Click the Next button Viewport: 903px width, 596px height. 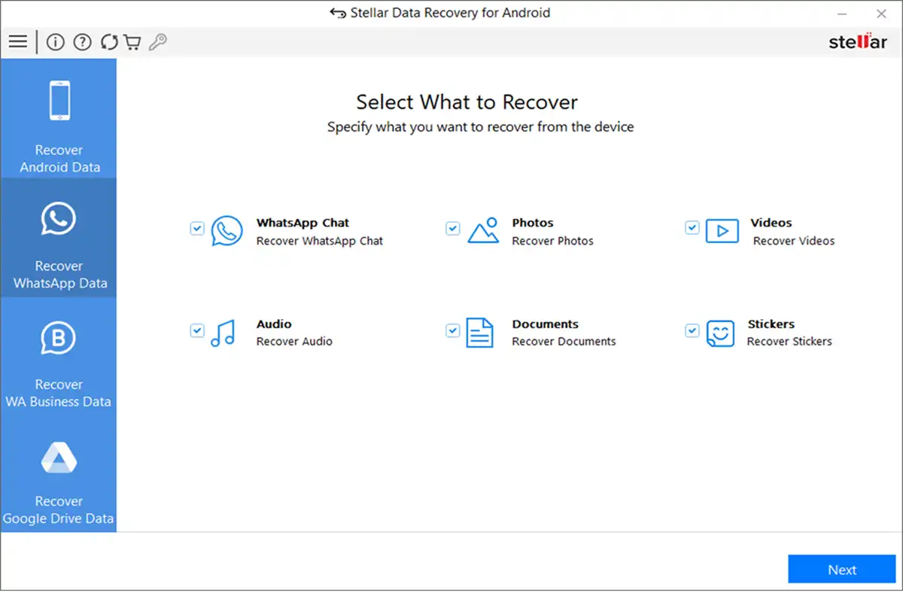(841, 569)
